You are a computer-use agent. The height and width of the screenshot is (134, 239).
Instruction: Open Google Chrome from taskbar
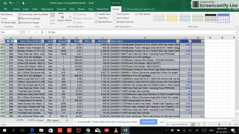88,130
